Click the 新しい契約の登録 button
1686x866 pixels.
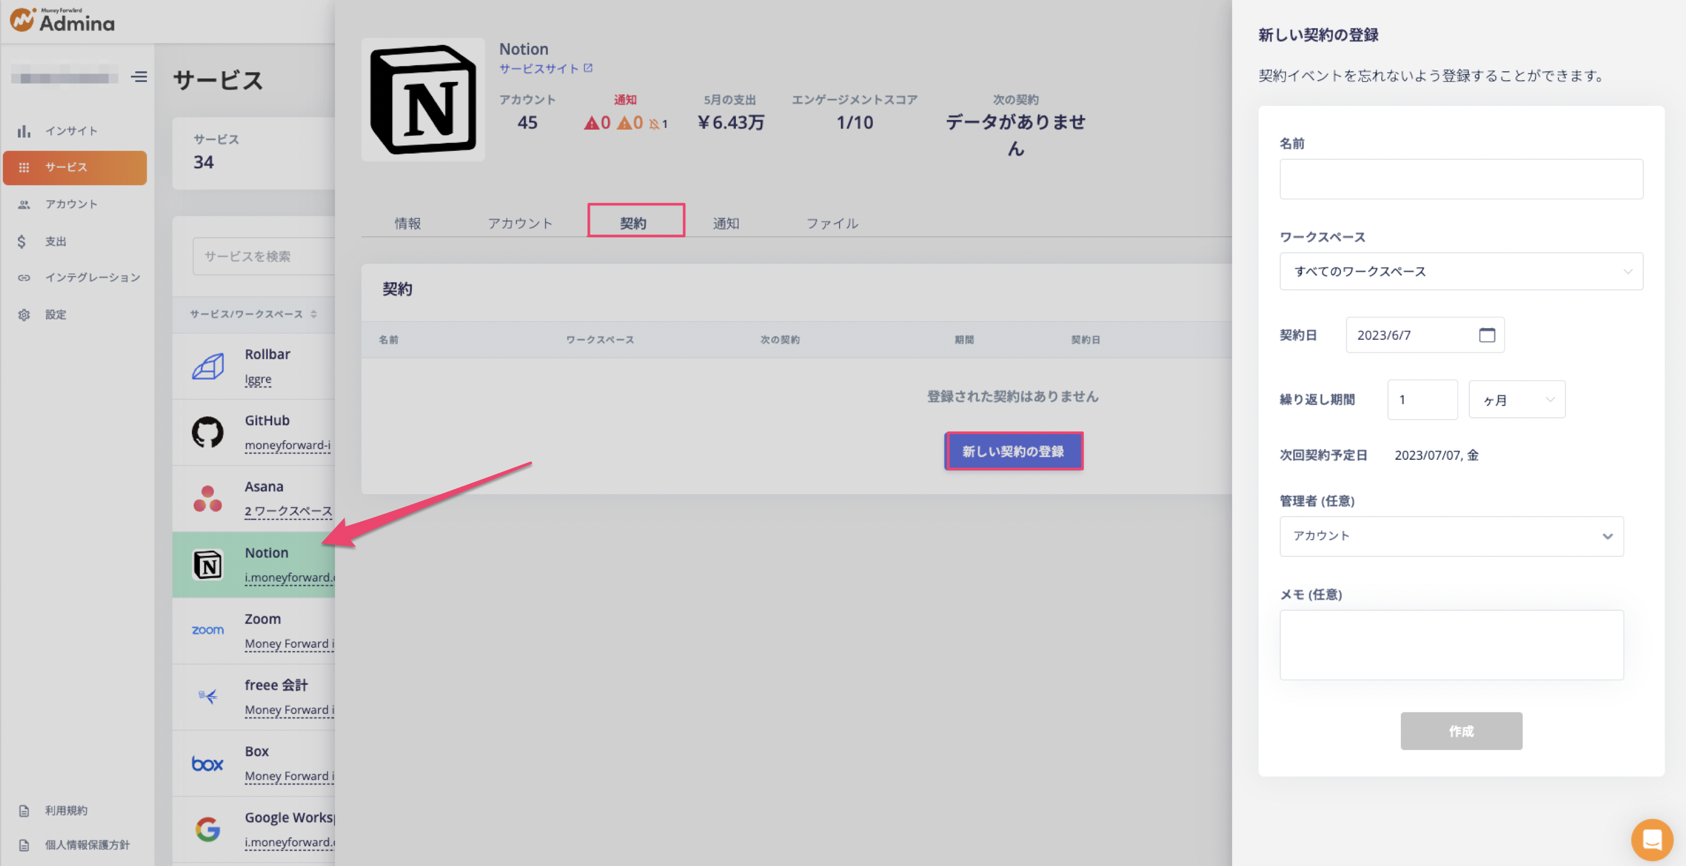[x=1013, y=452]
